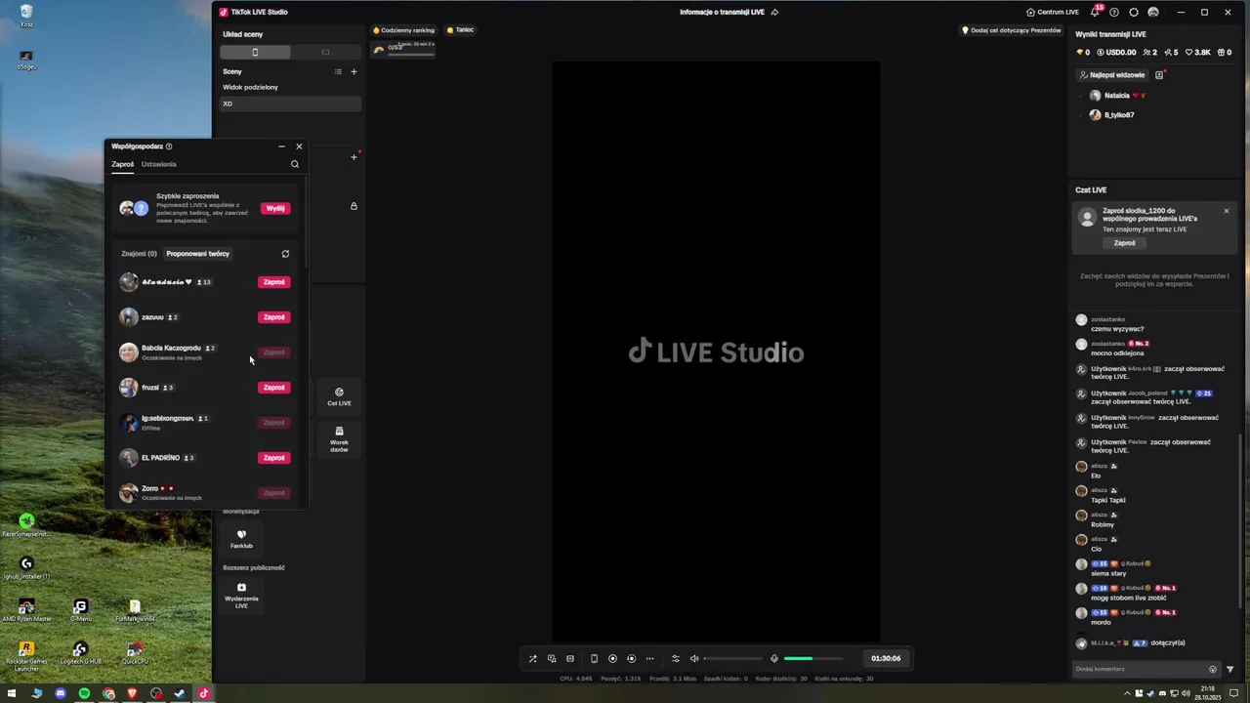Select the portrait layout option
The width and height of the screenshot is (1250, 703).
[x=255, y=52]
